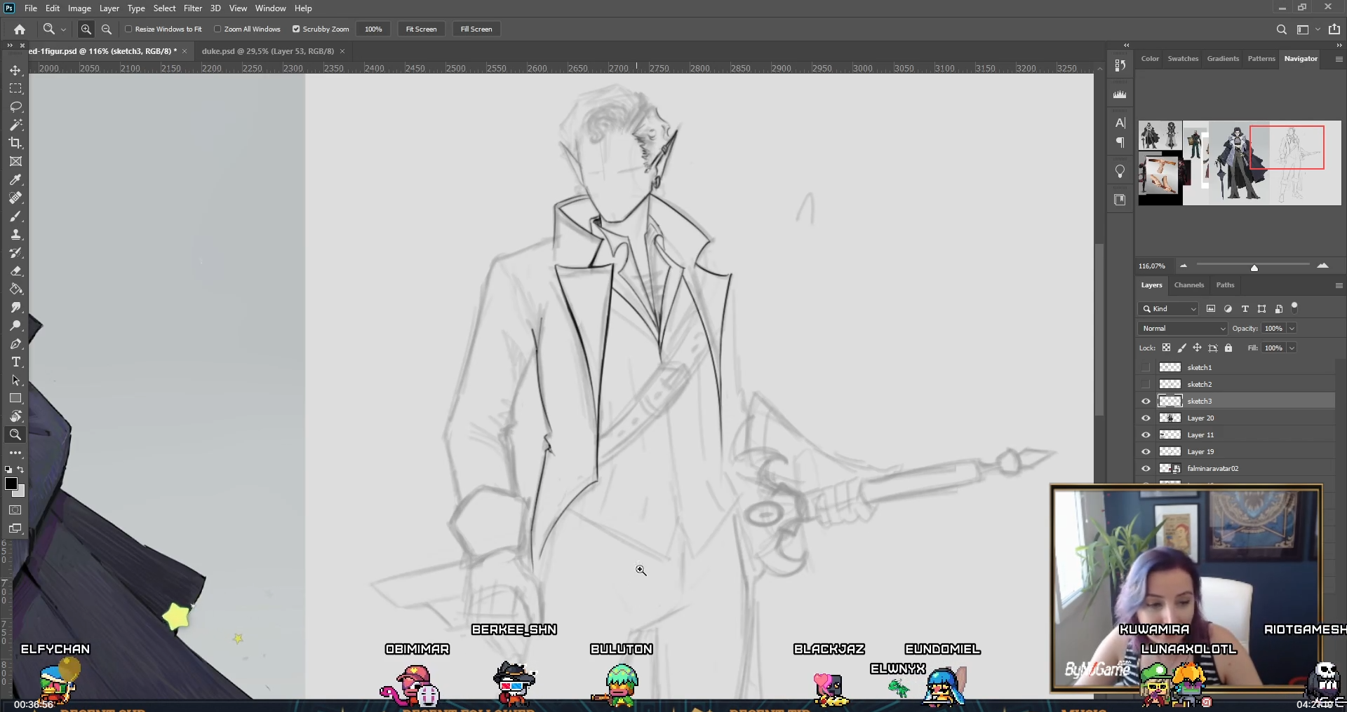Image resolution: width=1347 pixels, height=712 pixels.
Task: Go to the Home screen icon
Action: tap(20, 29)
